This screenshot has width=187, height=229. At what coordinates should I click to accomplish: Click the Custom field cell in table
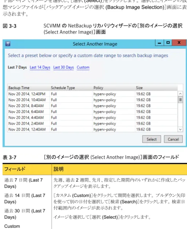click(x=12, y=226)
